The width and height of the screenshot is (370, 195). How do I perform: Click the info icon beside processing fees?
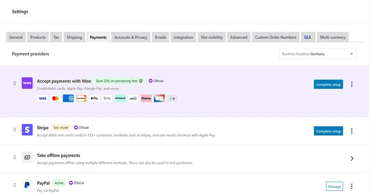tap(141, 81)
